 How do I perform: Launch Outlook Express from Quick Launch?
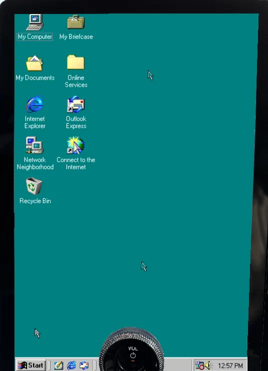[x=84, y=365]
